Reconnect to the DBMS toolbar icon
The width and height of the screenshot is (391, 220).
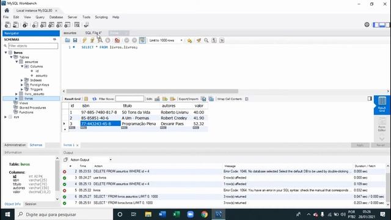tap(86, 24)
